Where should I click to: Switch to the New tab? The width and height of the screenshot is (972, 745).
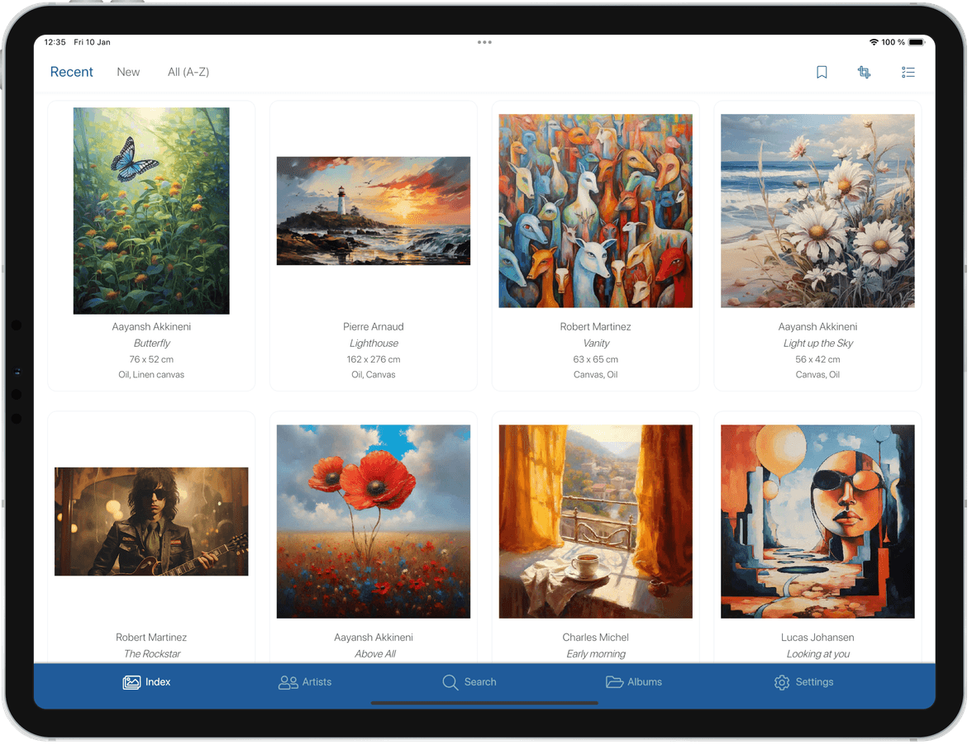pos(128,72)
